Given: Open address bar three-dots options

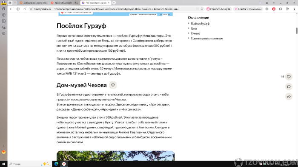Looking at the screenshot, I should [x=198, y=9].
